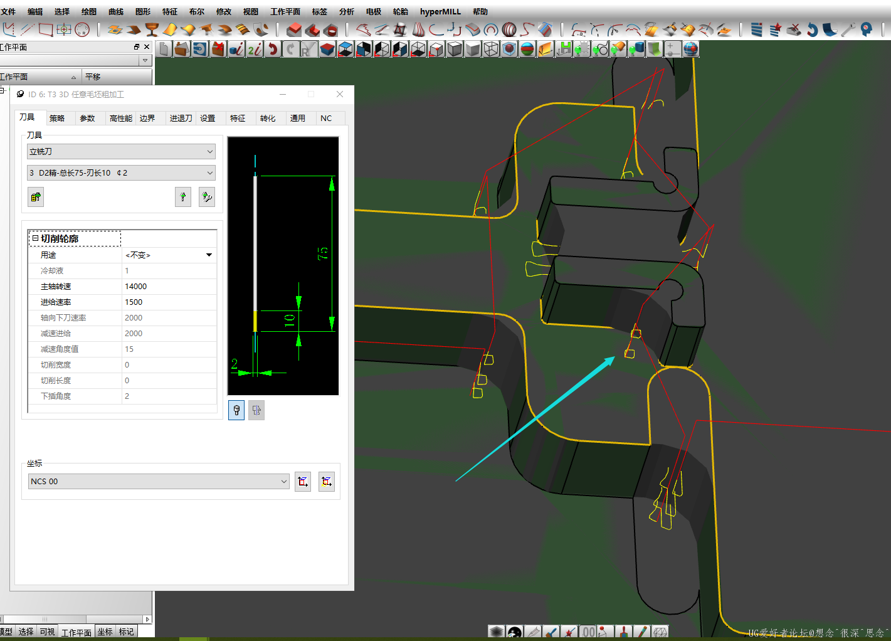Toggle the holder preview view button
The image size is (891, 641).
click(256, 410)
